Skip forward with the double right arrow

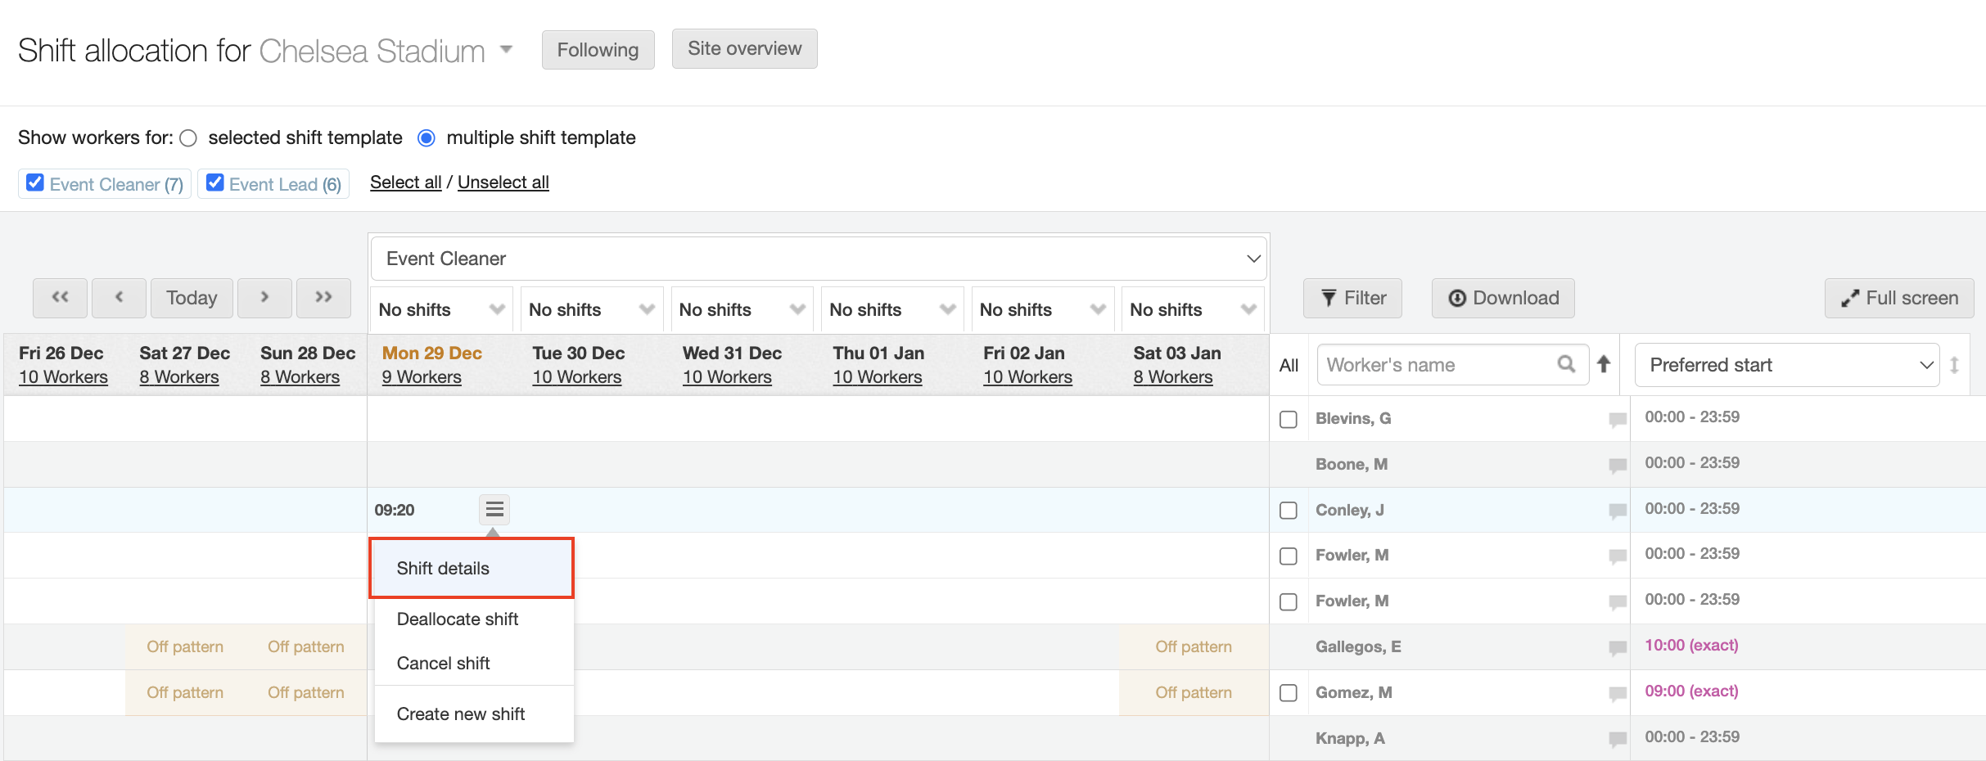tap(323, 298)
